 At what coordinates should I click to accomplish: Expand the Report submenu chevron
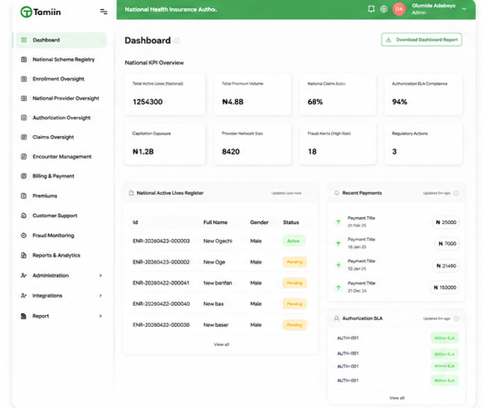[x=100, y=316]
